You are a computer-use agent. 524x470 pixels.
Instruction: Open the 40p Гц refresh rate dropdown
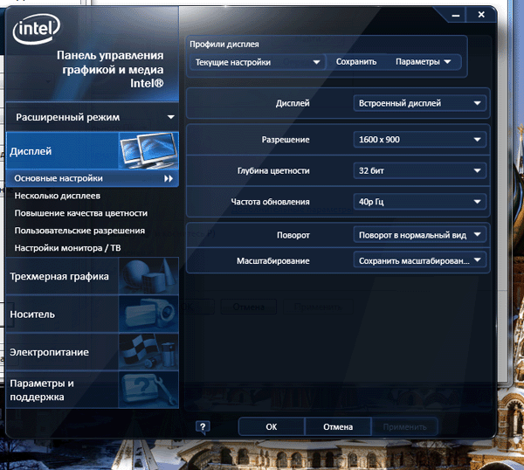point(420,202)
